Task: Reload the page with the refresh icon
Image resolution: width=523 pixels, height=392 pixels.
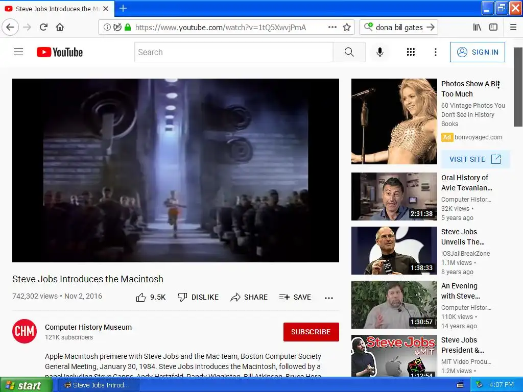Action: (43, 28)
